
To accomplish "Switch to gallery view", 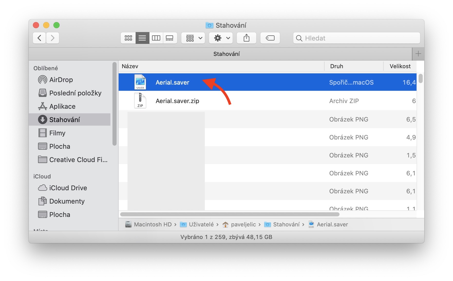I will click(x=170, y=38).
